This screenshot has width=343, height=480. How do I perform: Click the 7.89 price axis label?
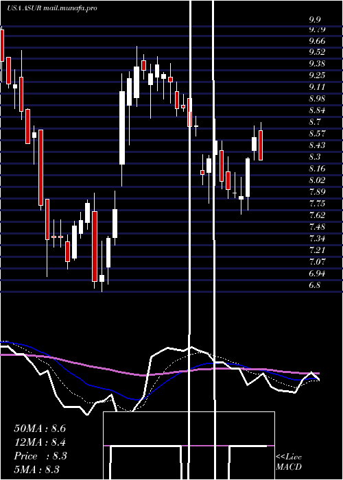(317, 192)
